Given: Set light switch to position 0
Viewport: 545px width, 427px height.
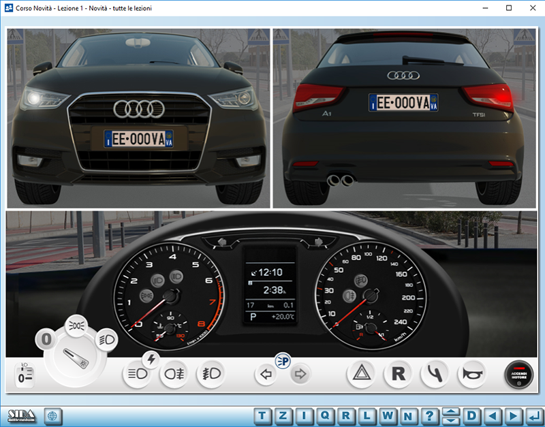Looking at the screenshot, I should [x=46, y=338].
